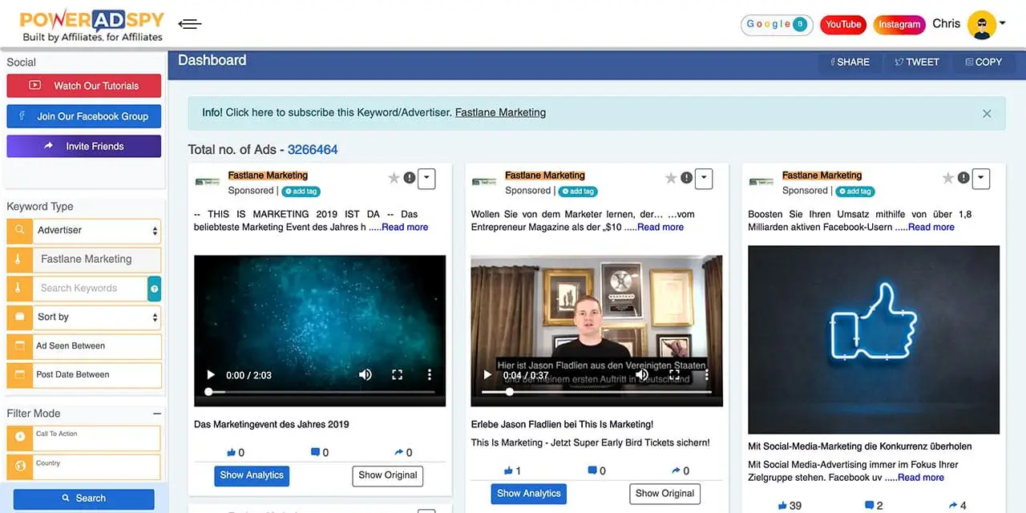Viewport: 1026px width, 513px height.
Task: Seek the first ad video progress bar
Action: pyautogui.click(x=320, y=392)
